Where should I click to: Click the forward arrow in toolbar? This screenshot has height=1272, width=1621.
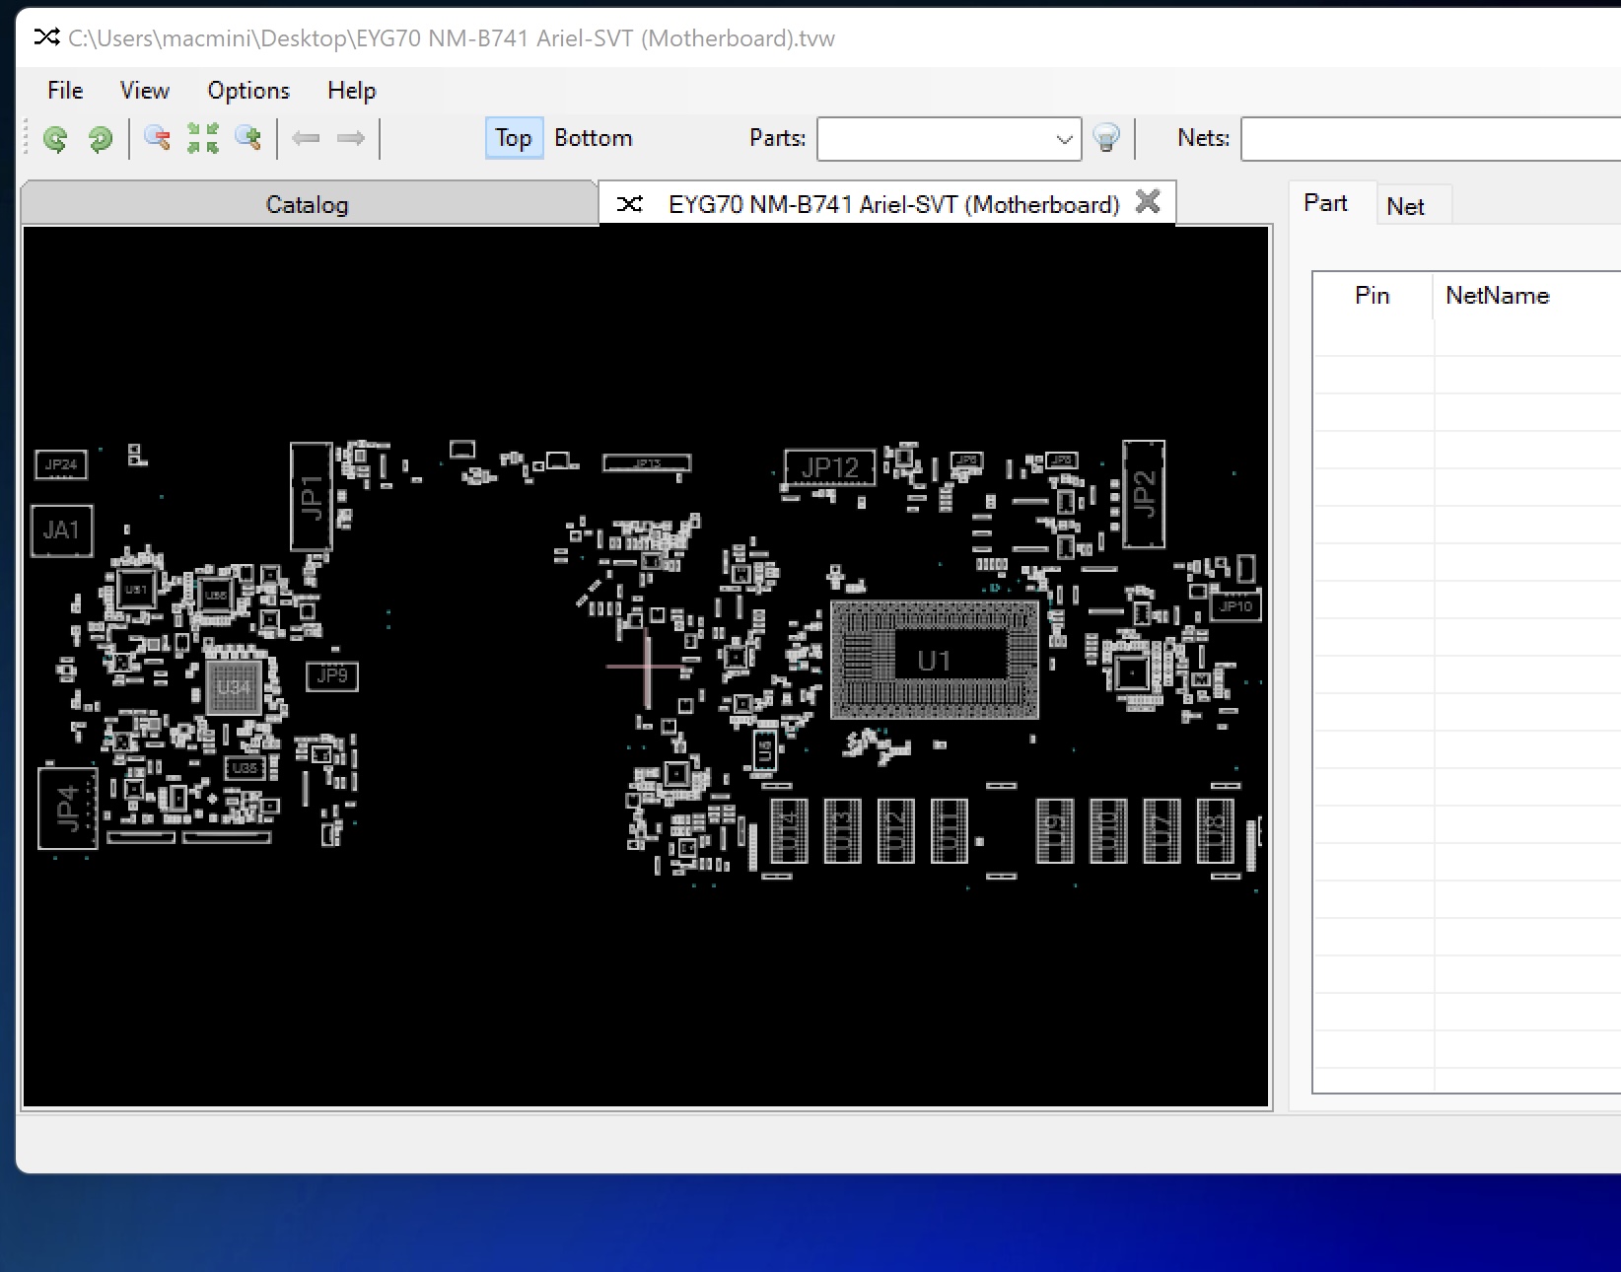click(x=351, y=139)
